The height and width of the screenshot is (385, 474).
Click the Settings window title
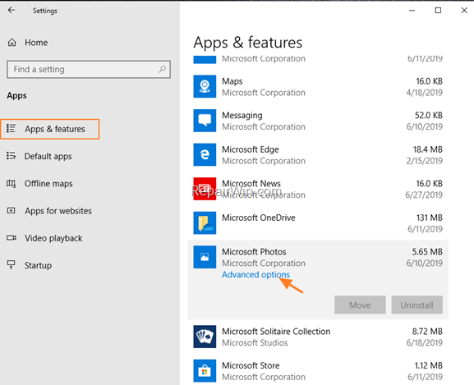(x=44, y=11)
